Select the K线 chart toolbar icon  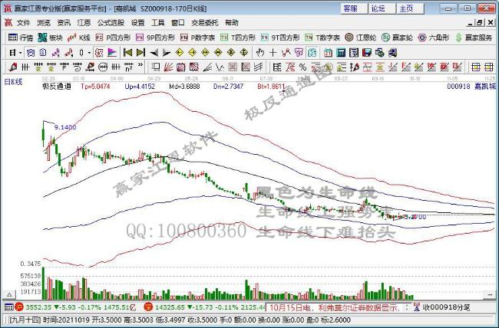[81, 37]
